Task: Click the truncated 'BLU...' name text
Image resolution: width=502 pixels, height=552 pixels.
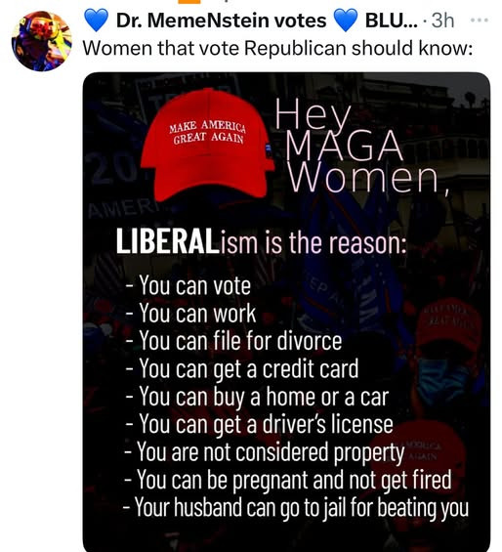Action: 391,21
